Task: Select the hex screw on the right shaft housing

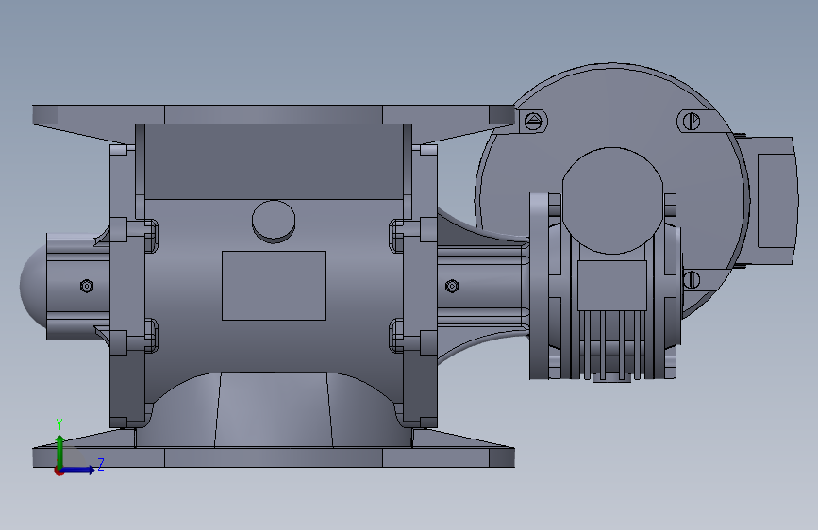Action: pos(452,286)
